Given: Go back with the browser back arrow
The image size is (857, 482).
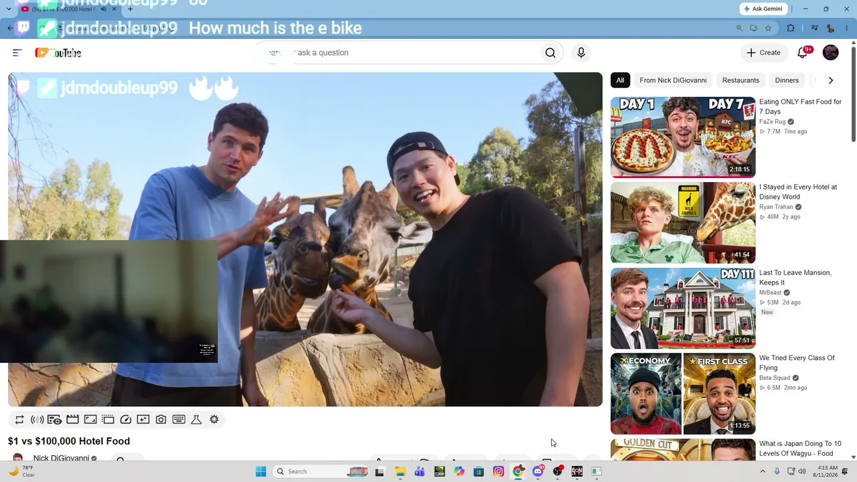Looking at the screenshot, I should click(9, 28).
